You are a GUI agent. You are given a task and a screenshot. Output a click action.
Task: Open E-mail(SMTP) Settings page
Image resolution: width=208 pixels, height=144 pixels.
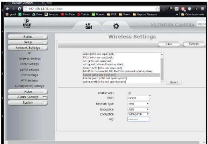coord(29,86)
